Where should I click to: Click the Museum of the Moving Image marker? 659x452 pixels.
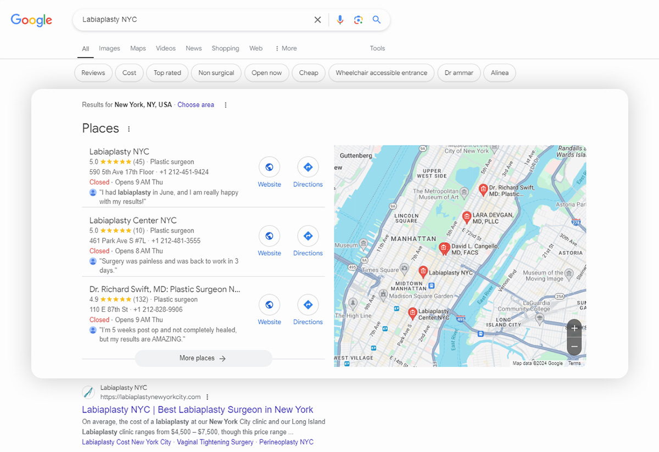coord(569,273)
